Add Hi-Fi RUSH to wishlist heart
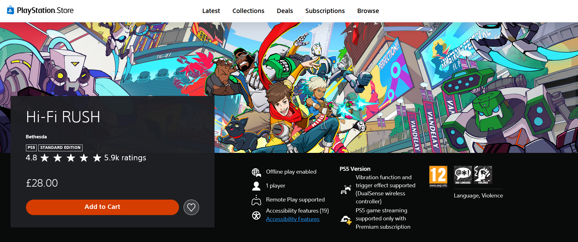The height and width of the screenshot is (242, 578). coord(191,207)
